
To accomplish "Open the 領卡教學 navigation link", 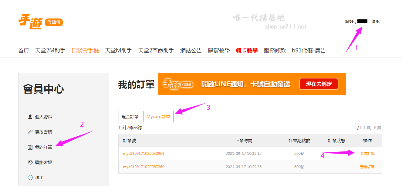I will [x=247, y=51].
